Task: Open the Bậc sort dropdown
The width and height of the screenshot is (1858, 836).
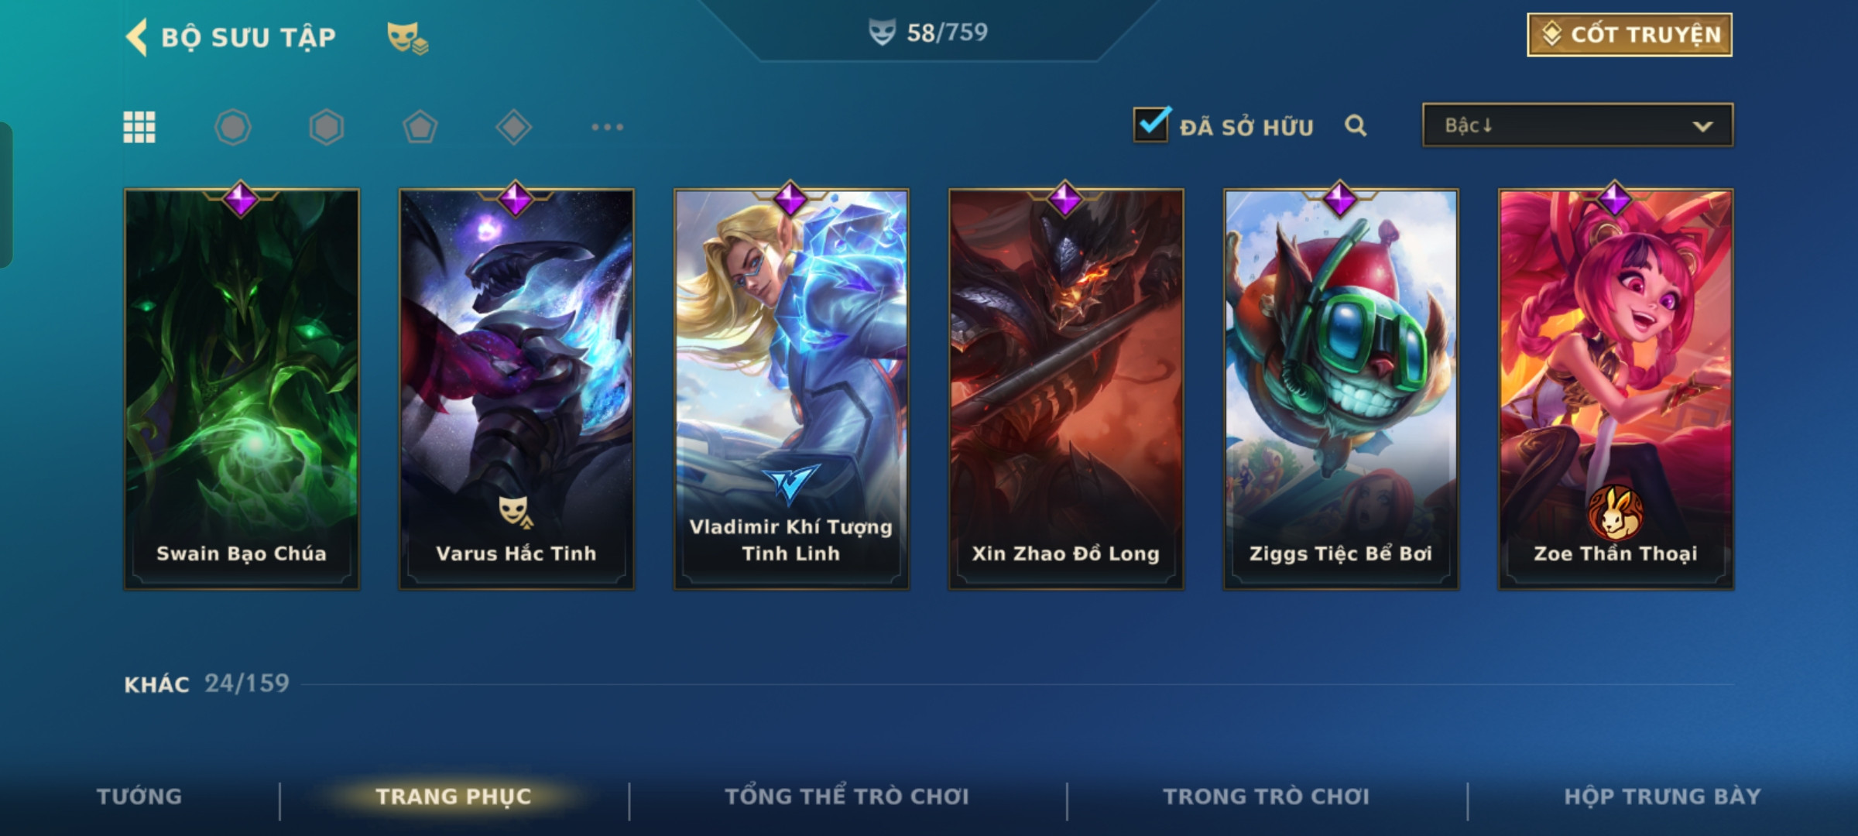Action: tap(1578, 125)
